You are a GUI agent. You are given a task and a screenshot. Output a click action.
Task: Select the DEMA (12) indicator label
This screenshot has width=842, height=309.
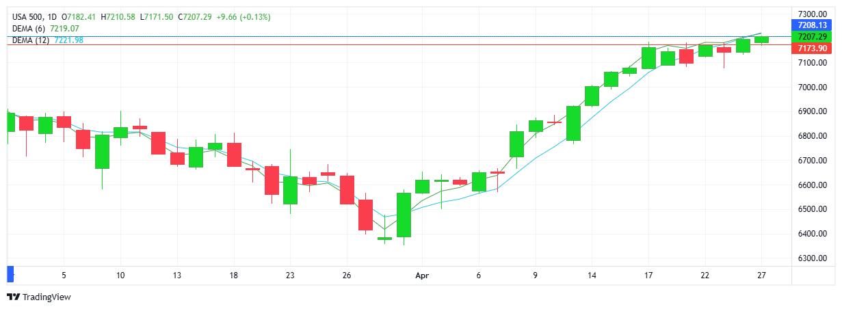[x=27, y=40]
